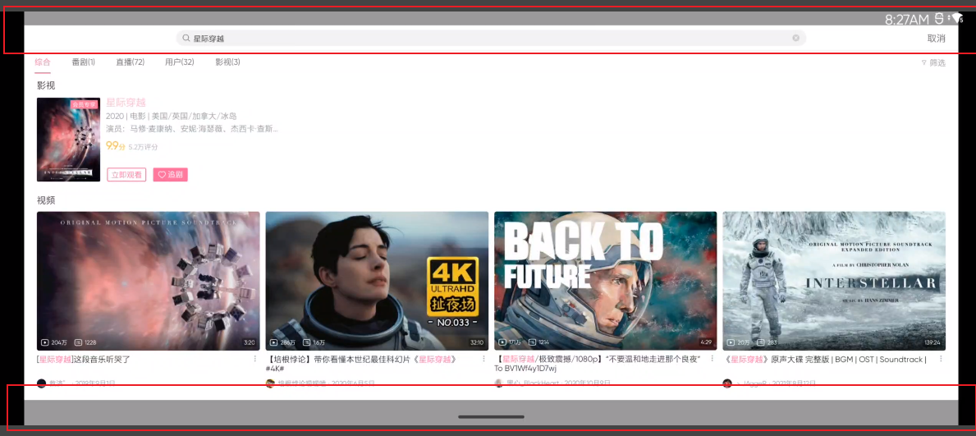976x436 pixels.
Task: Click the danmaku count icon beside 1.6万
Action: 306,342
